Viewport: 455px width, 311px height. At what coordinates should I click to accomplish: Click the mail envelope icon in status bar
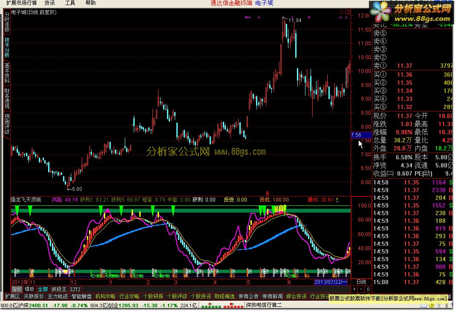click(423, 305)
